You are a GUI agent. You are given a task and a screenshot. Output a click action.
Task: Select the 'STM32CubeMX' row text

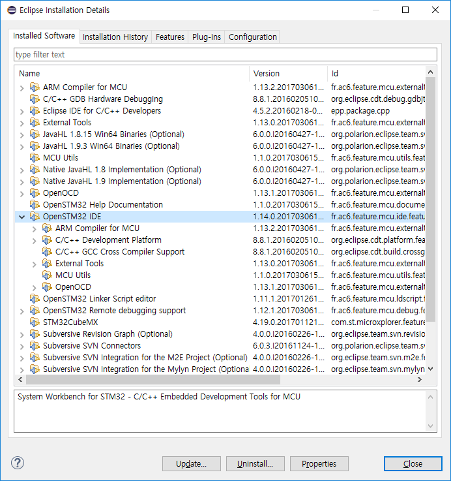click(x=70, y=322)
